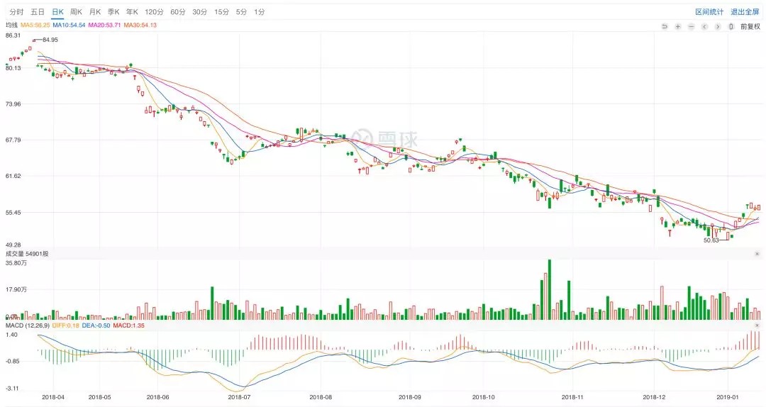Switch to the 分时 intraday tab
766x407 pixels.
point(16,12)
